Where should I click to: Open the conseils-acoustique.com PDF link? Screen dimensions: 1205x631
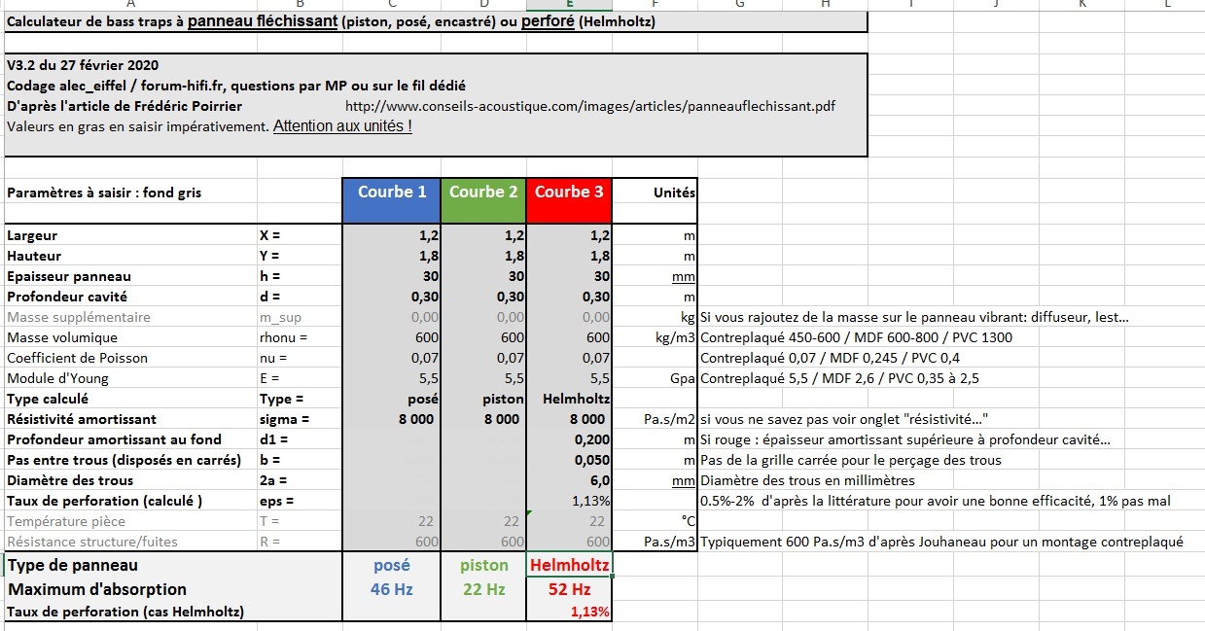[590, 106]
